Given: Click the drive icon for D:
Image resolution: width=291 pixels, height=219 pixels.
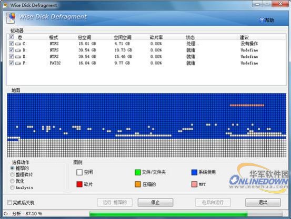Looking at the screenshot, I should point(18,50).
